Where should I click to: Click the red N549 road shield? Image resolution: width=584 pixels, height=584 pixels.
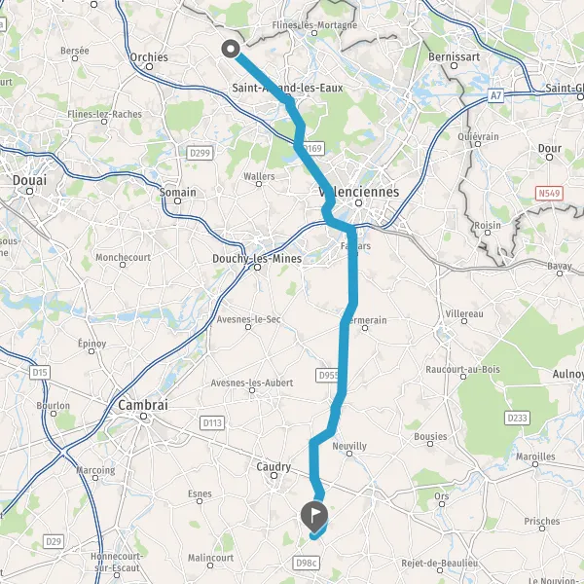[x=549, y=194]
